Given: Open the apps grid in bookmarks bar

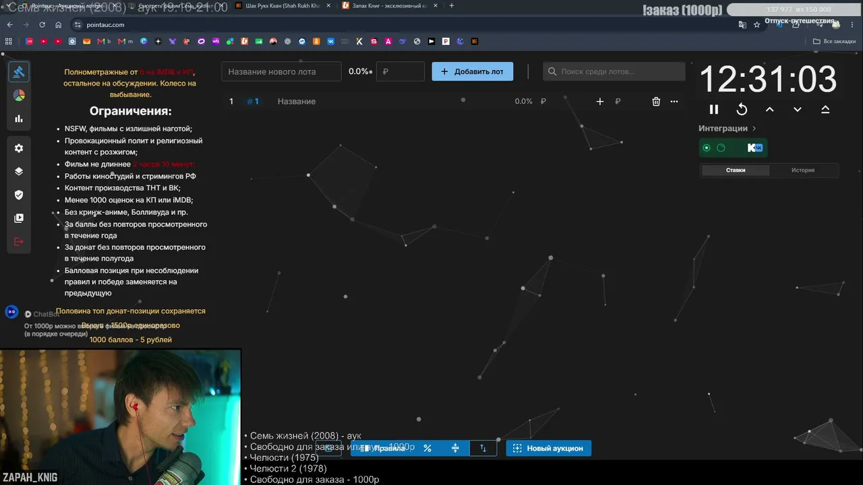Looking at the screenshot, I should pyautogui.click(x=9, y=41).
